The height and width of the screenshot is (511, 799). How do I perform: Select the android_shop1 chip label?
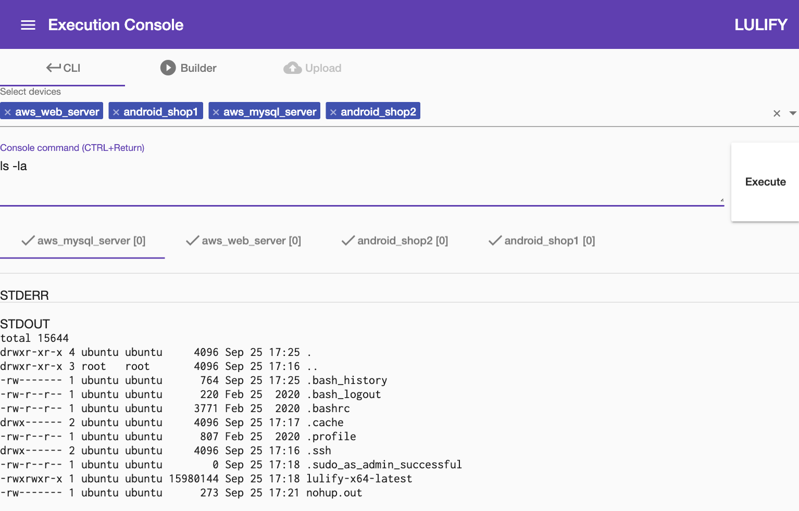coord(160,112)
